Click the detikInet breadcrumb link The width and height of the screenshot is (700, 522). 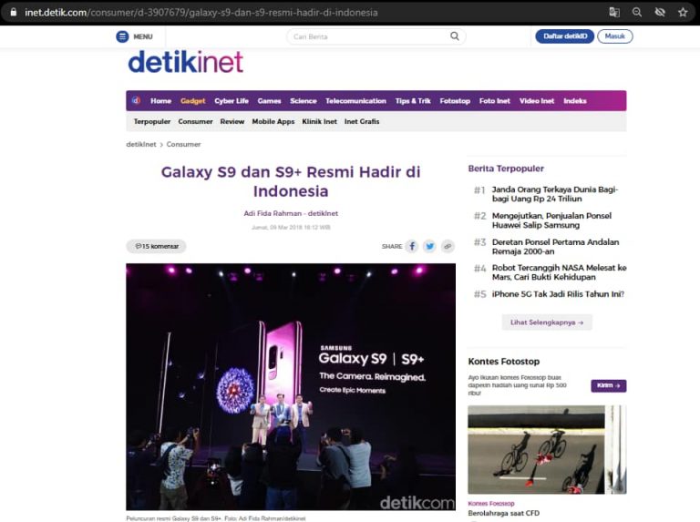coord(141,144)
